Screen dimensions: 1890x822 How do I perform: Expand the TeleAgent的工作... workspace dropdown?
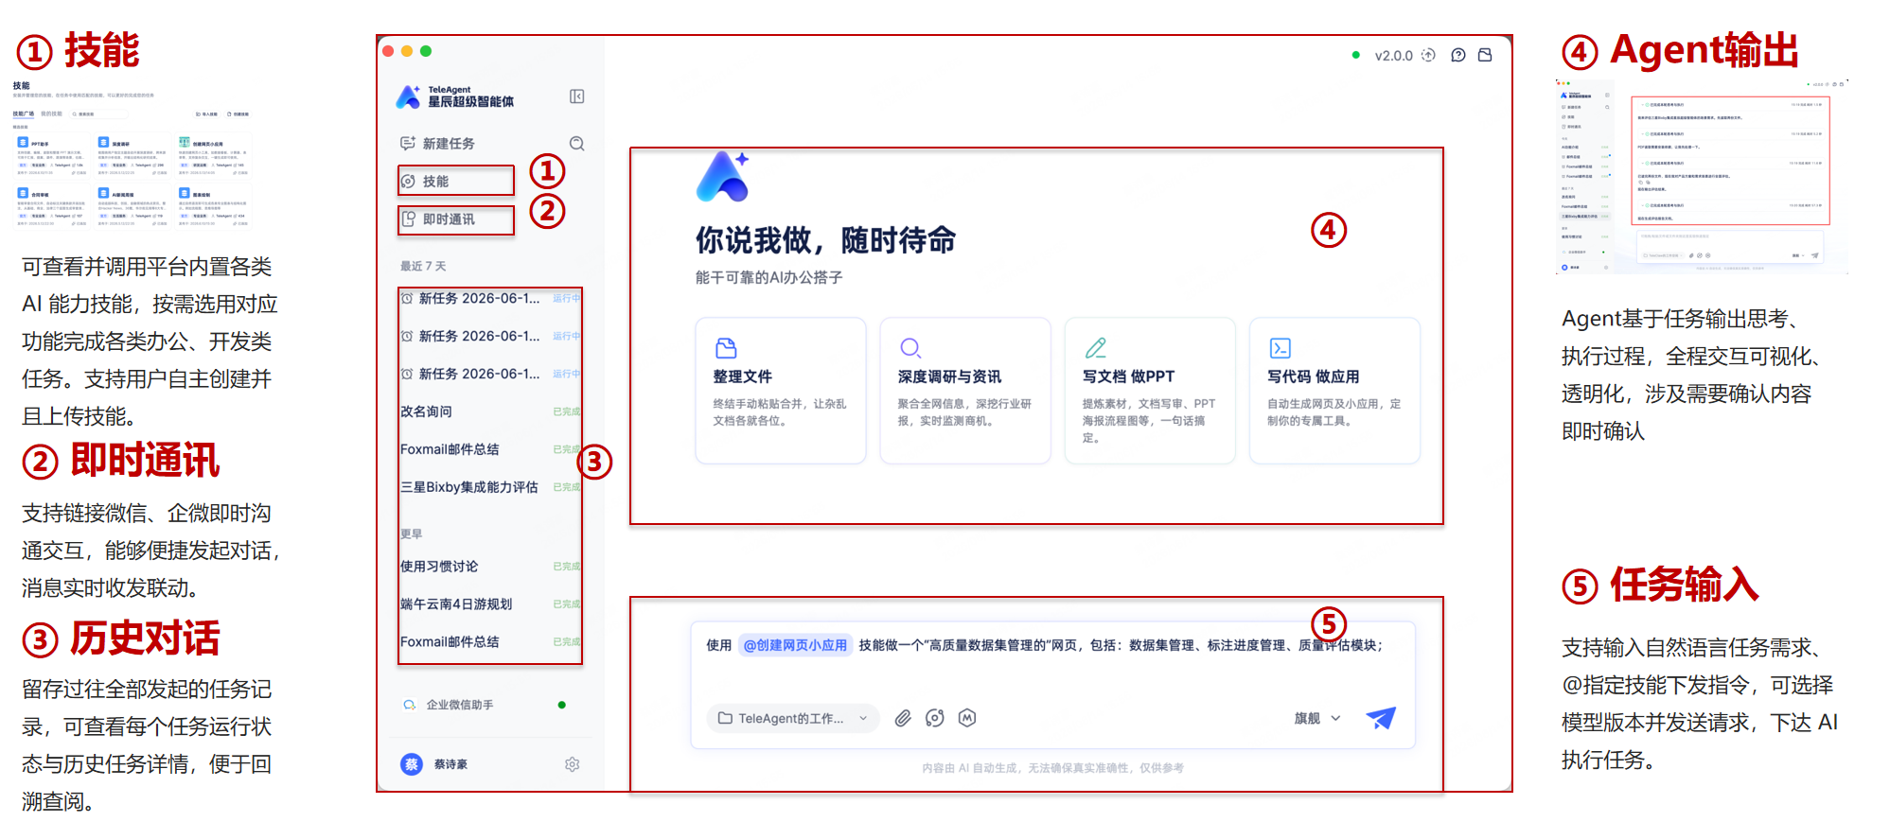[x=792, y=719]
